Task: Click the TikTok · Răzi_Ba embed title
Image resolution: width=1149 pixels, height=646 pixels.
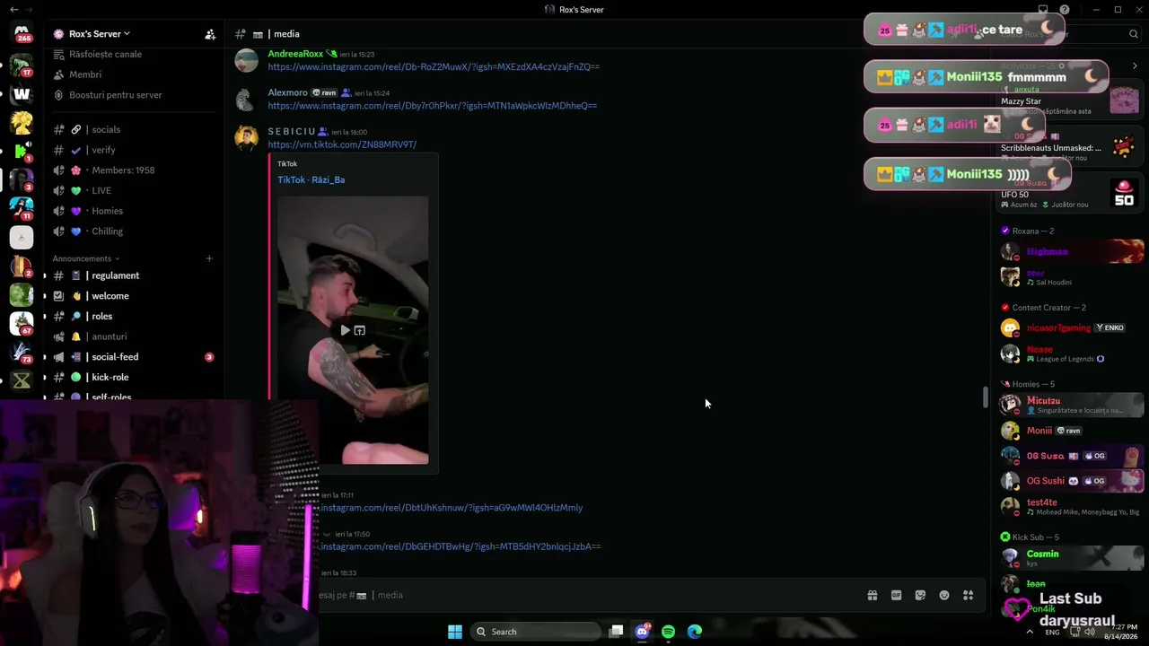Action: coord(311,179)
